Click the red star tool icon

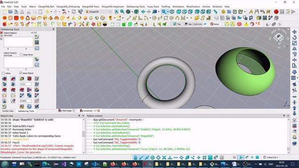point(93,24)
